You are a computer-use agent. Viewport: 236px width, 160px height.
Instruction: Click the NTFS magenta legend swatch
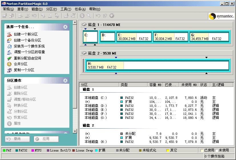click(33, 150)
